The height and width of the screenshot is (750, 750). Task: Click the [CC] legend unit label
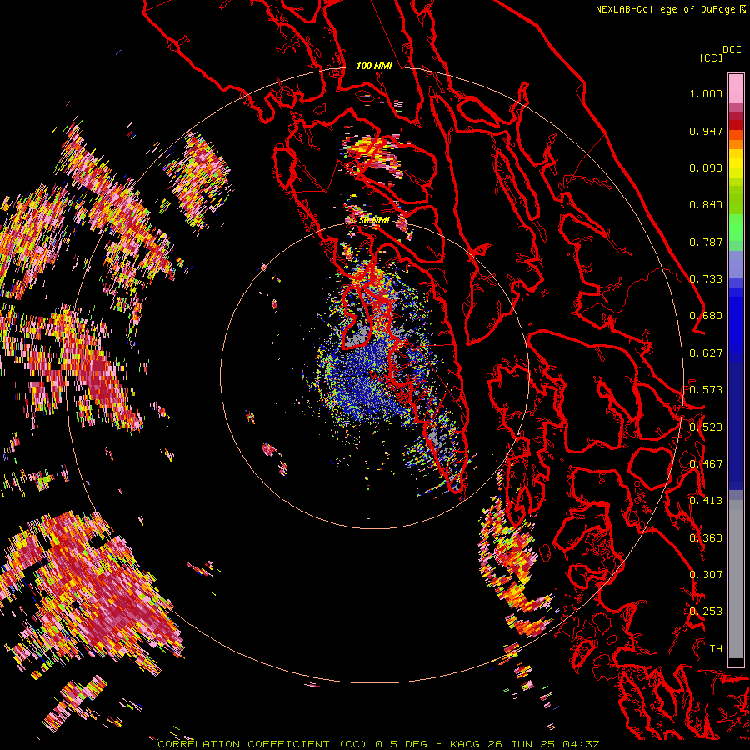[711, 57]
